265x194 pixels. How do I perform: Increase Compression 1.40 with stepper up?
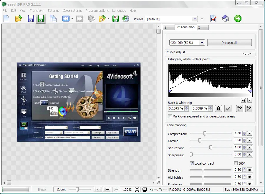point(244,132)
